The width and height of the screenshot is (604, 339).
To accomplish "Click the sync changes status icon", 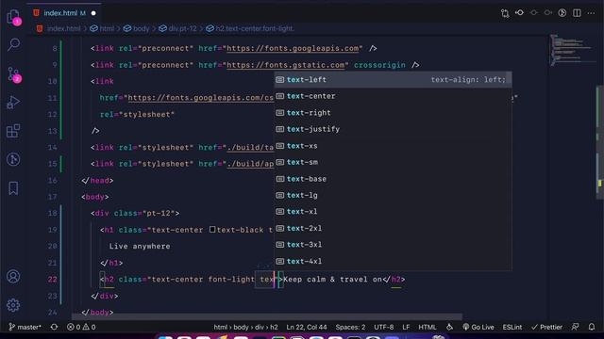I will [54, 327].
